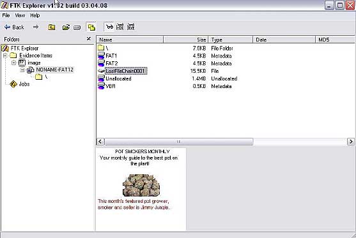
Task: Click the Forward arrow toolbar button
Action: tap(36, 27)
